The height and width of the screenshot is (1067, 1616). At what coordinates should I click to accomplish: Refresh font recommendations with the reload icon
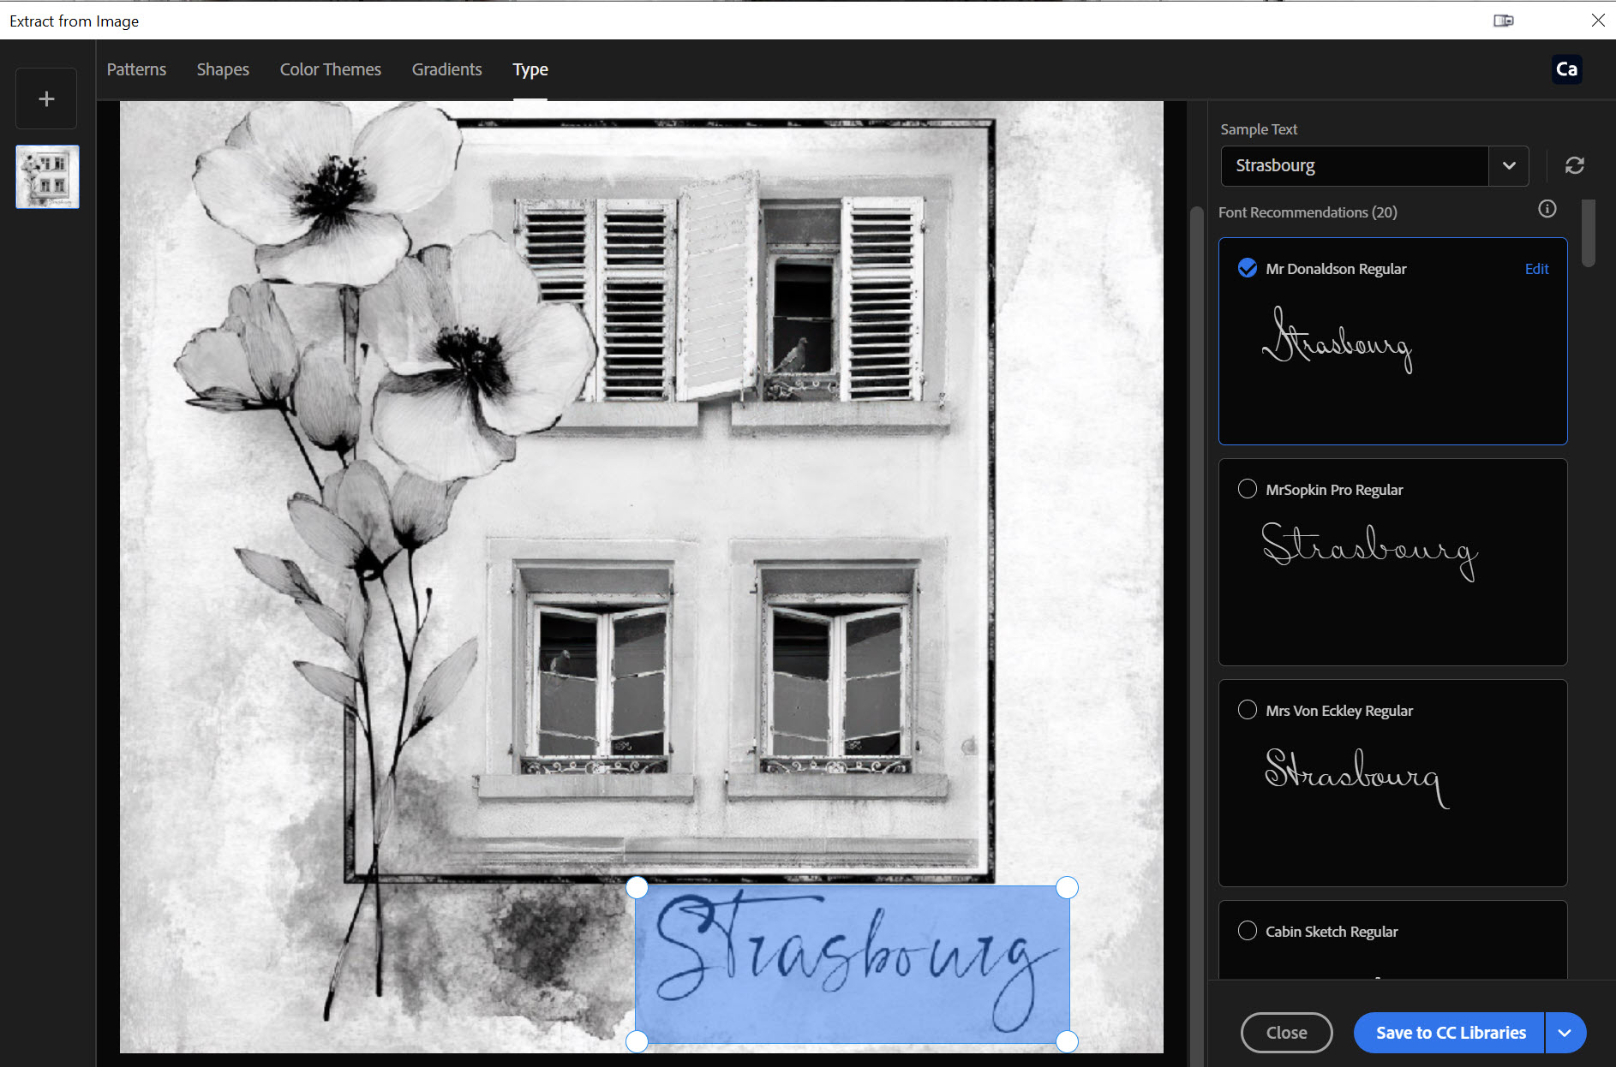coord(1574,165)
